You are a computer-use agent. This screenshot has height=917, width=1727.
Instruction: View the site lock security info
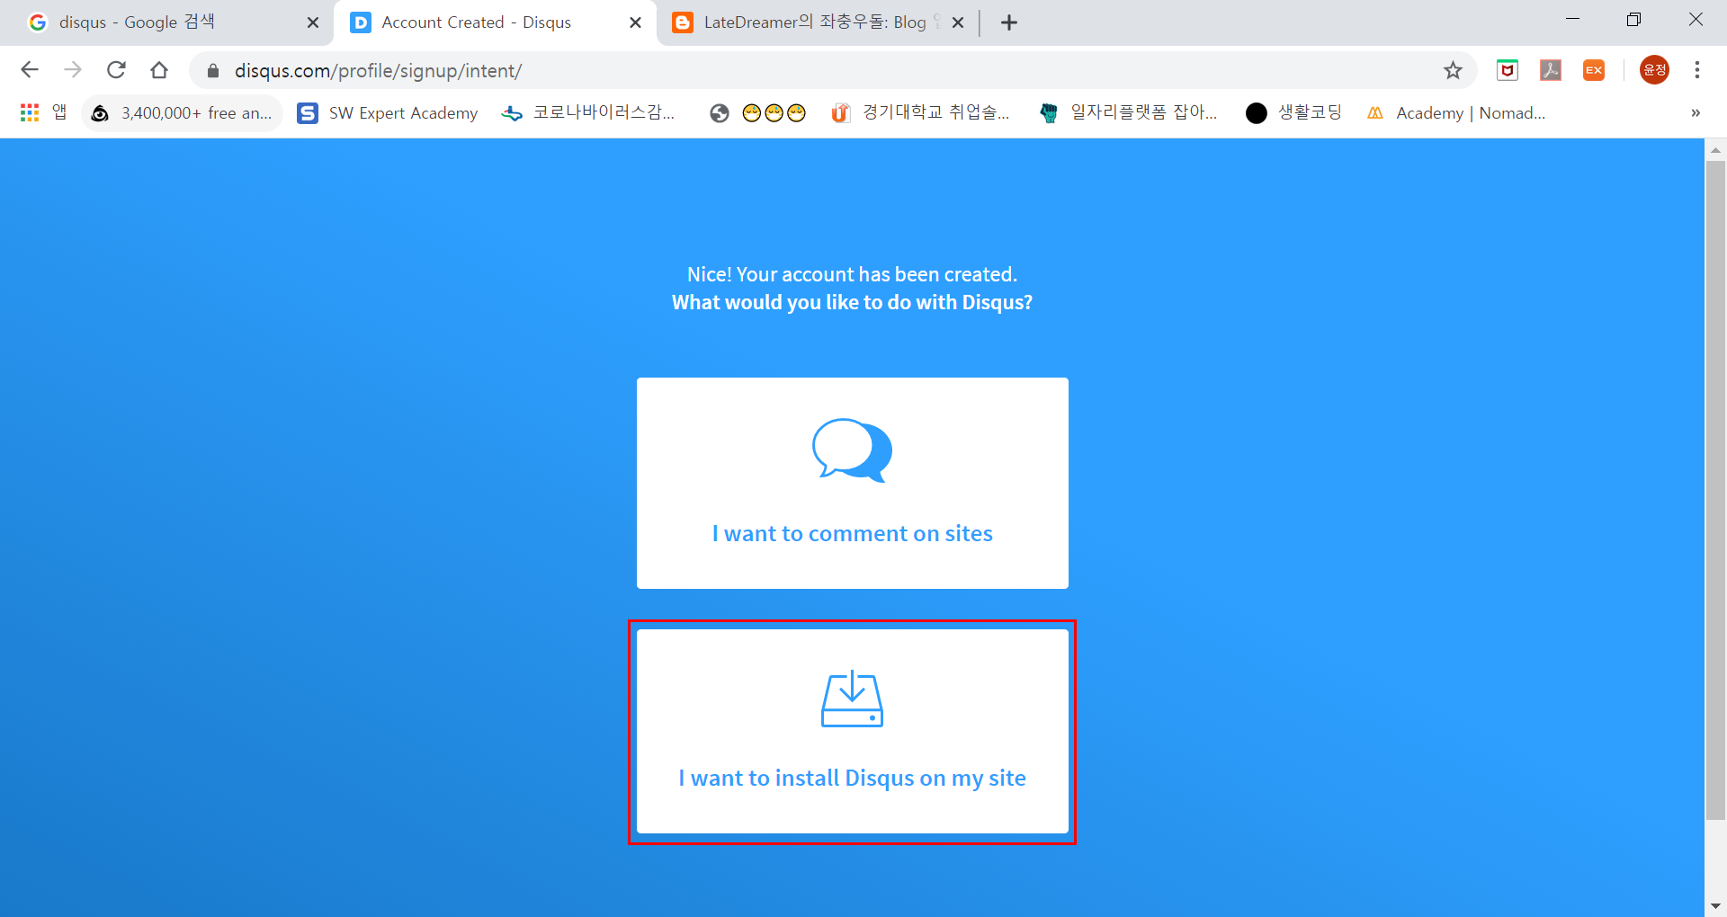213,70
